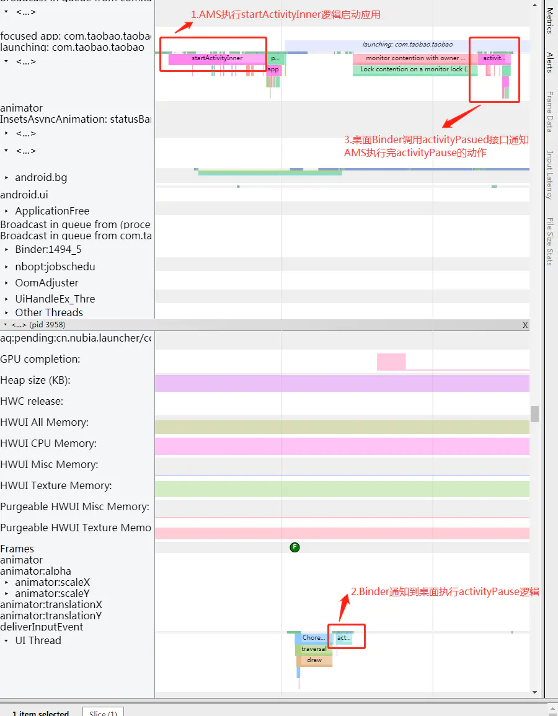
Task: Select the startActivityInner slice
Action: tap(217, 58)
